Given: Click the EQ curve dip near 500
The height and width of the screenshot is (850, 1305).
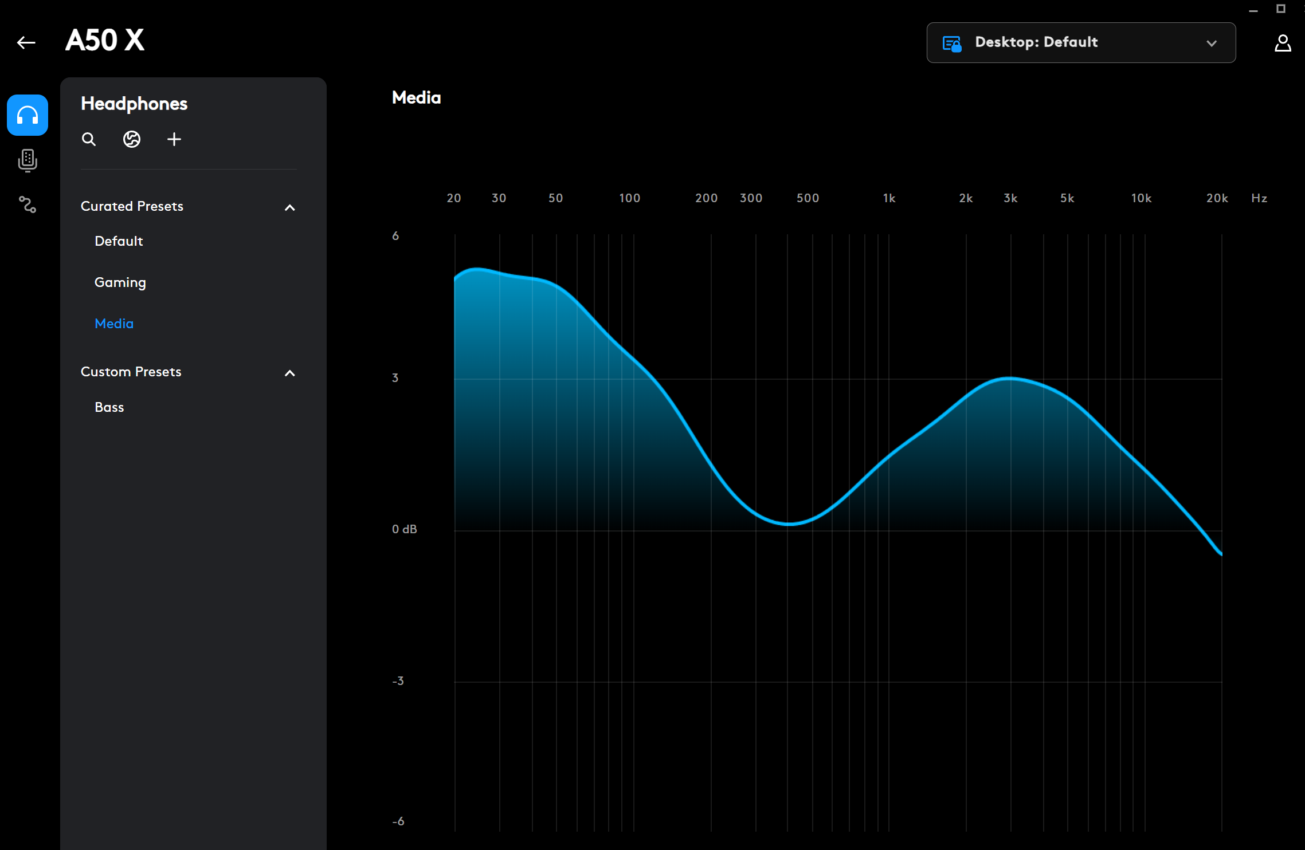Looking at the screenshot, I should click(x=789, y=523).
